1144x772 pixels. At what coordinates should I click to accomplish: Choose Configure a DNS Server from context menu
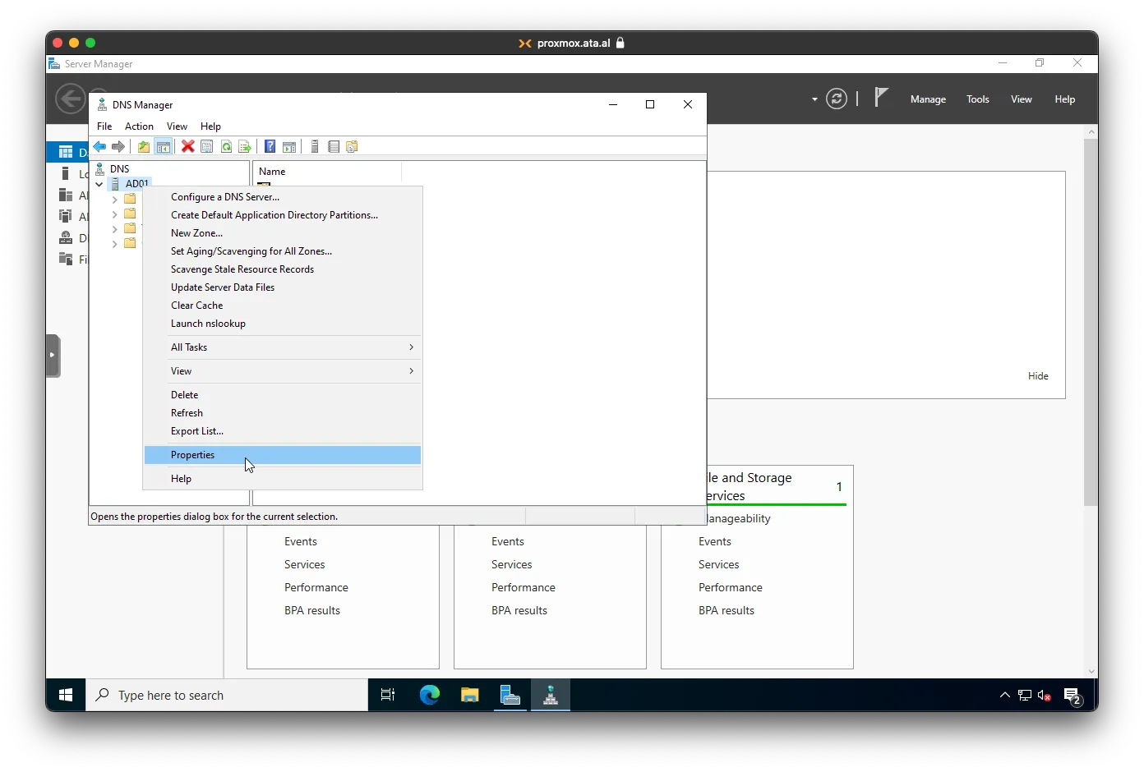click(283, 197)
